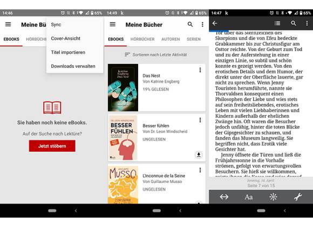This screenshot has height=234, width=313.
Task: Tap the page-width arrows icon in reader
Action: [x=224, y=197]
